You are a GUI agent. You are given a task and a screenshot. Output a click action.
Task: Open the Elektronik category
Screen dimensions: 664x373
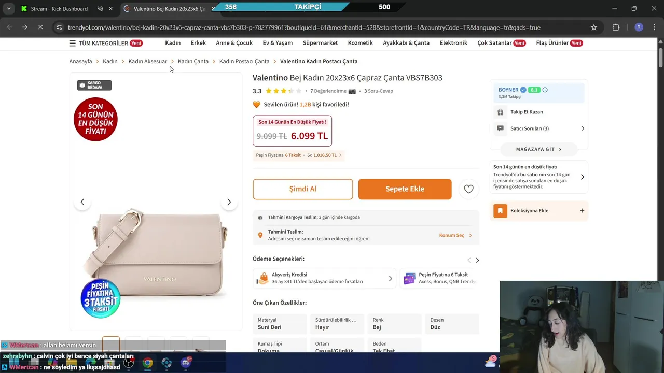pos(453,43)
